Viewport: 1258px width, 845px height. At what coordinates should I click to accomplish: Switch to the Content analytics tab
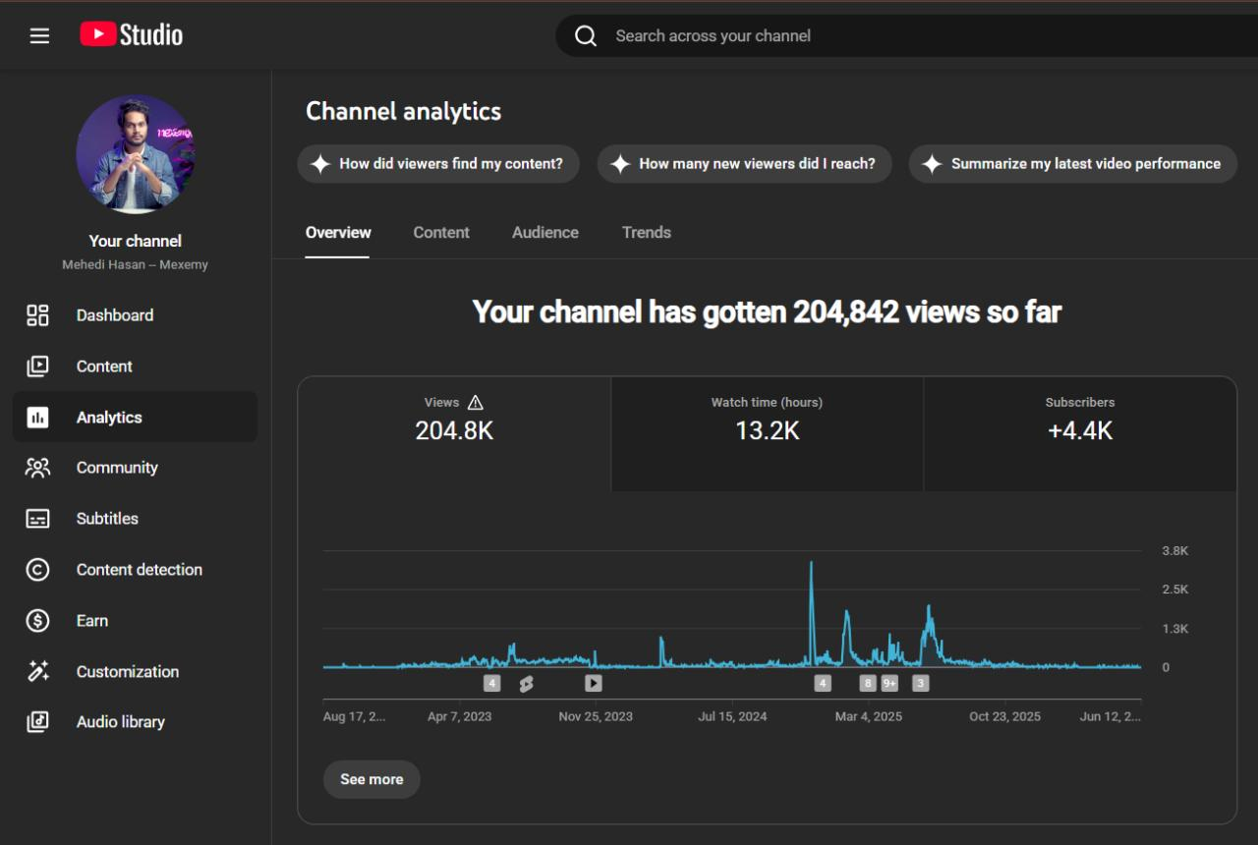[x=441, y=233]
